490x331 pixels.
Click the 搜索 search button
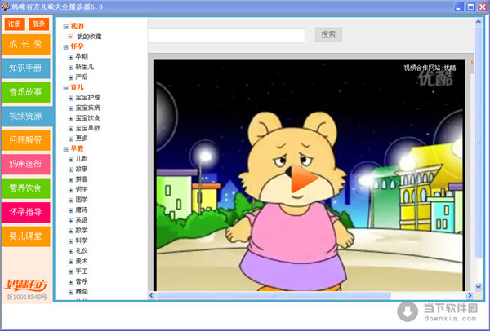point(328,34)
